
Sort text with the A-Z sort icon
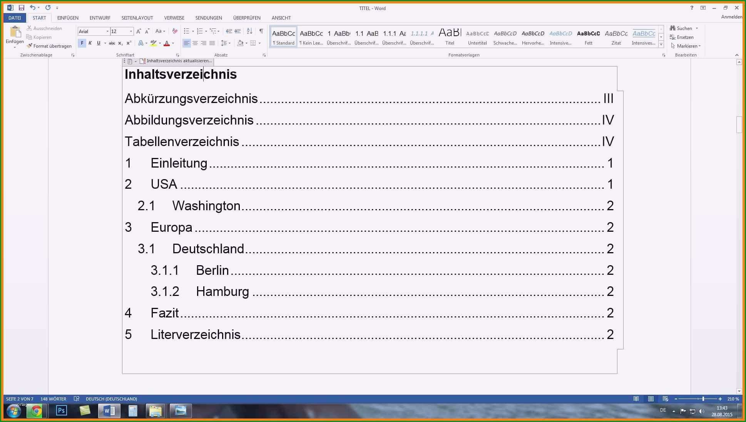coord(249,31)
